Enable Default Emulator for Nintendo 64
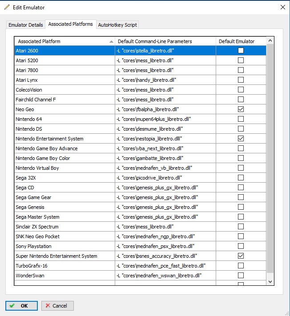Viewport: 290px width, 316px height. tap(241, 119)
